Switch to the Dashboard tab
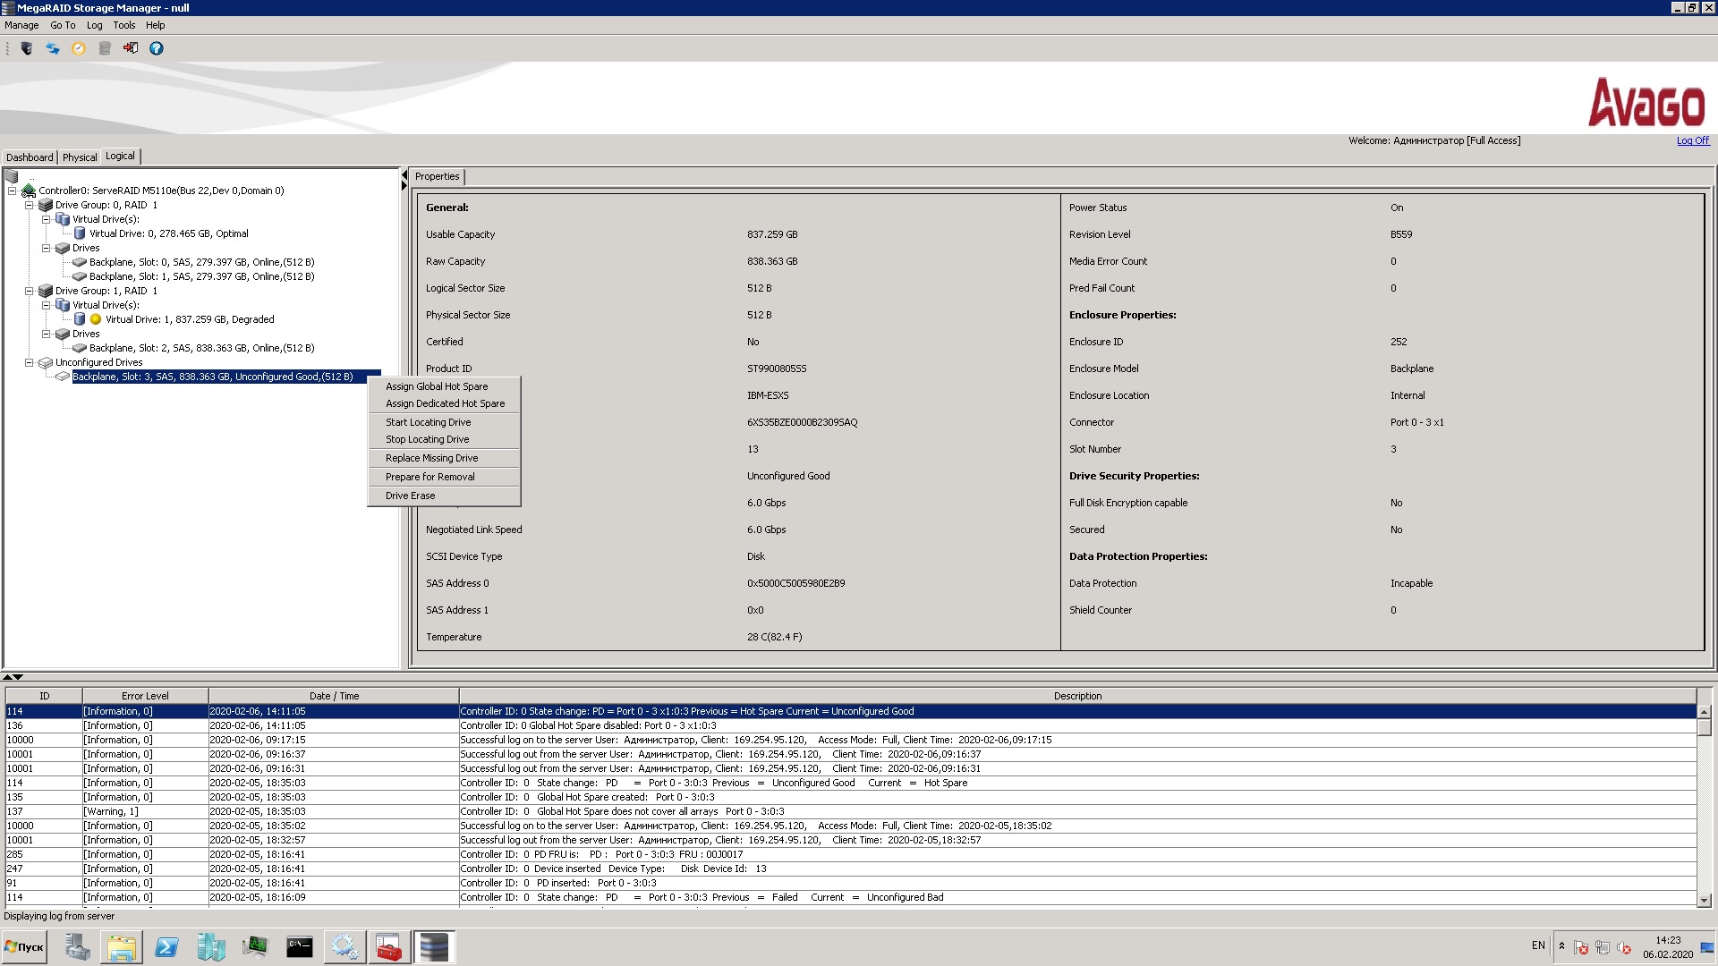Screen dimensions: 1718x966 pyautogui.click(x=30, y=157)
